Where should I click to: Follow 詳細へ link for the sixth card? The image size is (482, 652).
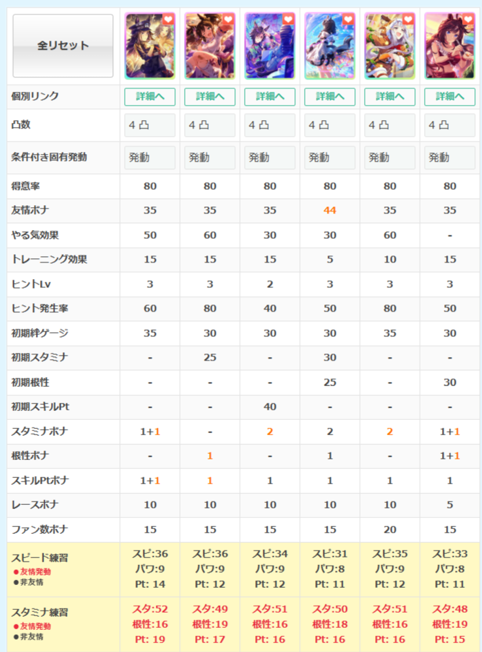click(450, 97)
